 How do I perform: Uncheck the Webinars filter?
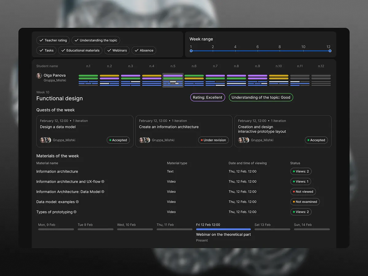coord(117,50)
